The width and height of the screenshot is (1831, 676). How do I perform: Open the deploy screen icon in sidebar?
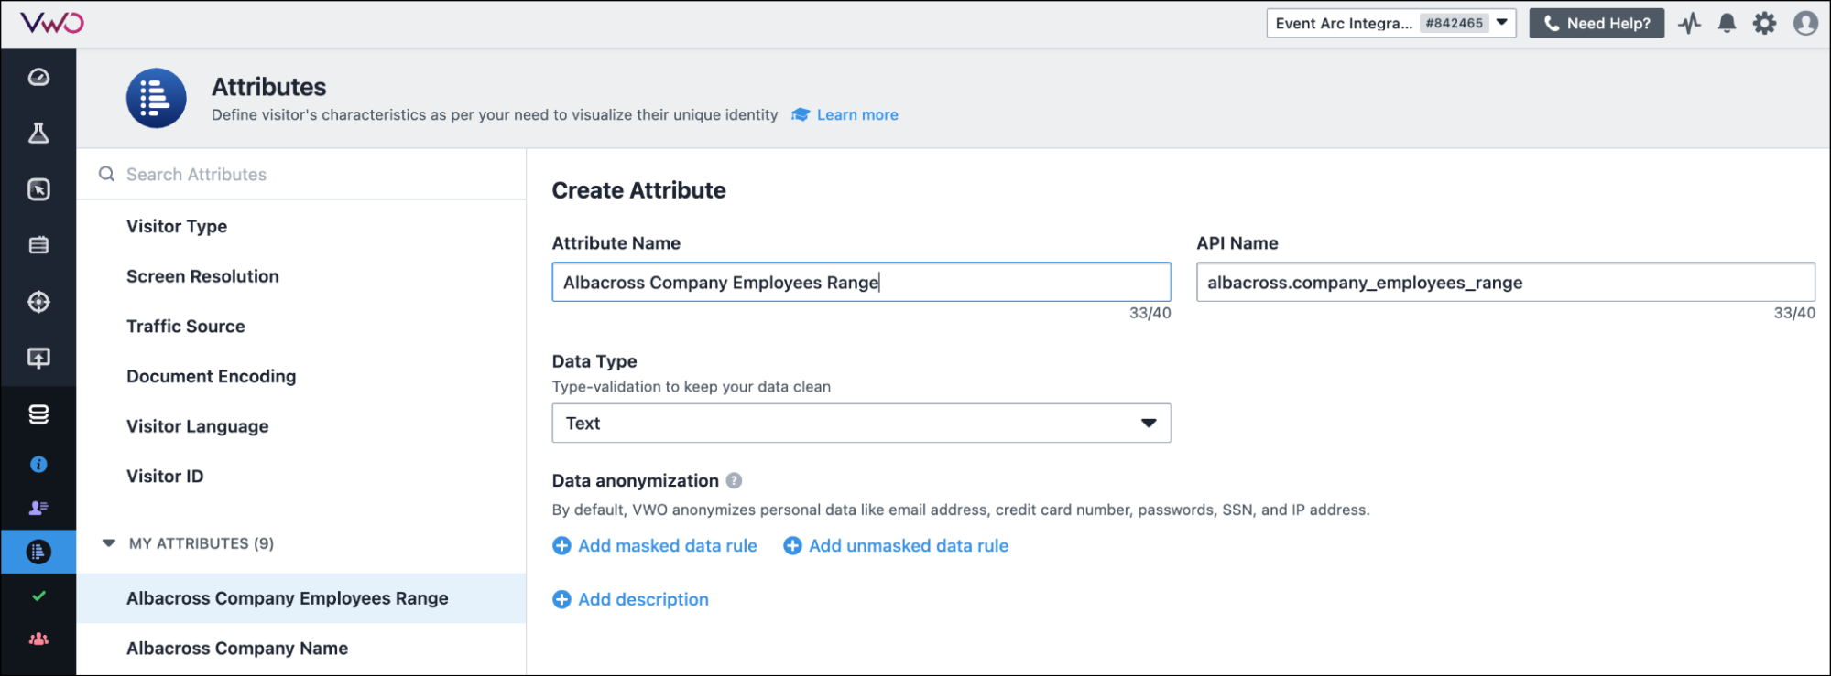(38, 358)
